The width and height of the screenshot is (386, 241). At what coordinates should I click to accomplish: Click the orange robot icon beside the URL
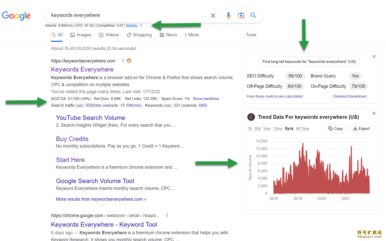click(129, 60)
